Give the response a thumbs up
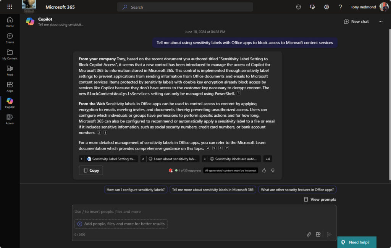This screenshot has width=391, height=248. [264, 171]
